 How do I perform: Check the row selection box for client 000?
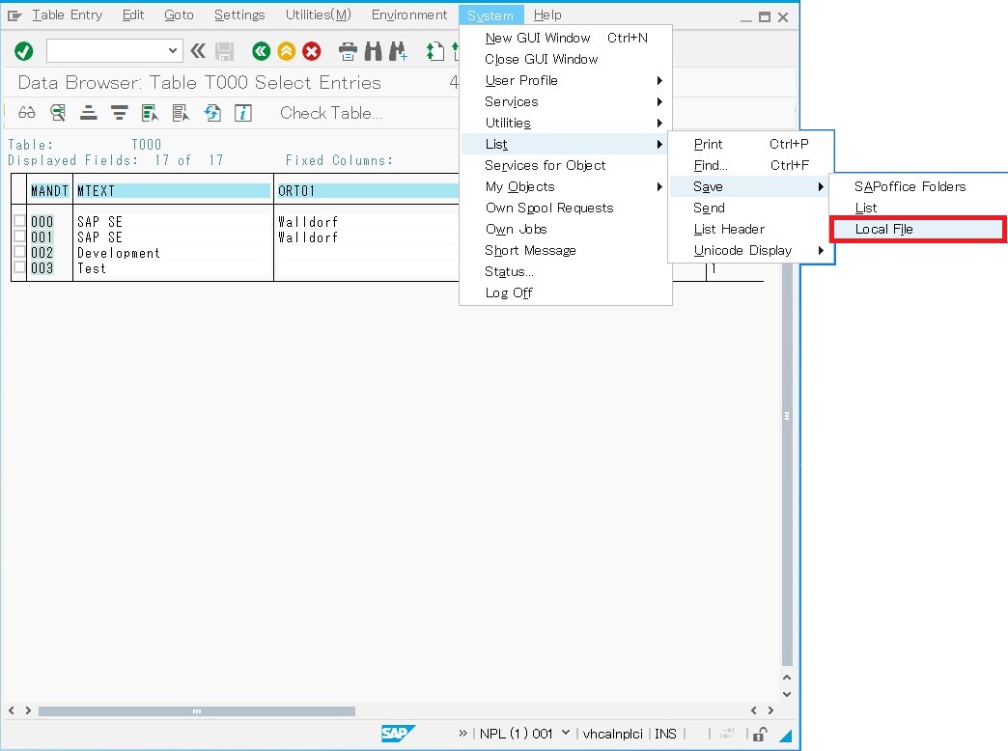[18, 221]
